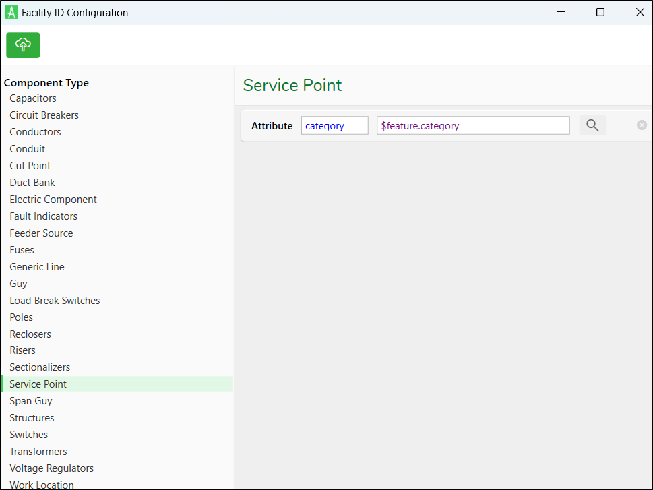
Task: Click the Facility ID Configuration app icon
Action: point(11,13)
